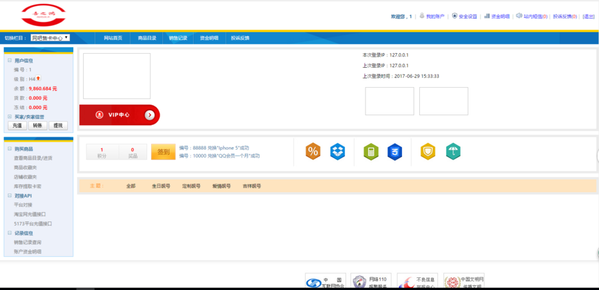Click the teal umbrella hexagon icon
The image size is (599, 290).
(x=453, y=152)
